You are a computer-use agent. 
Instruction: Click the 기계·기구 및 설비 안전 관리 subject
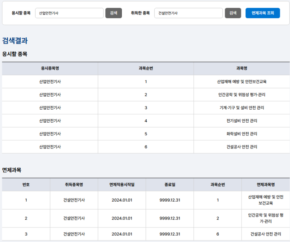tap(242, 108)
